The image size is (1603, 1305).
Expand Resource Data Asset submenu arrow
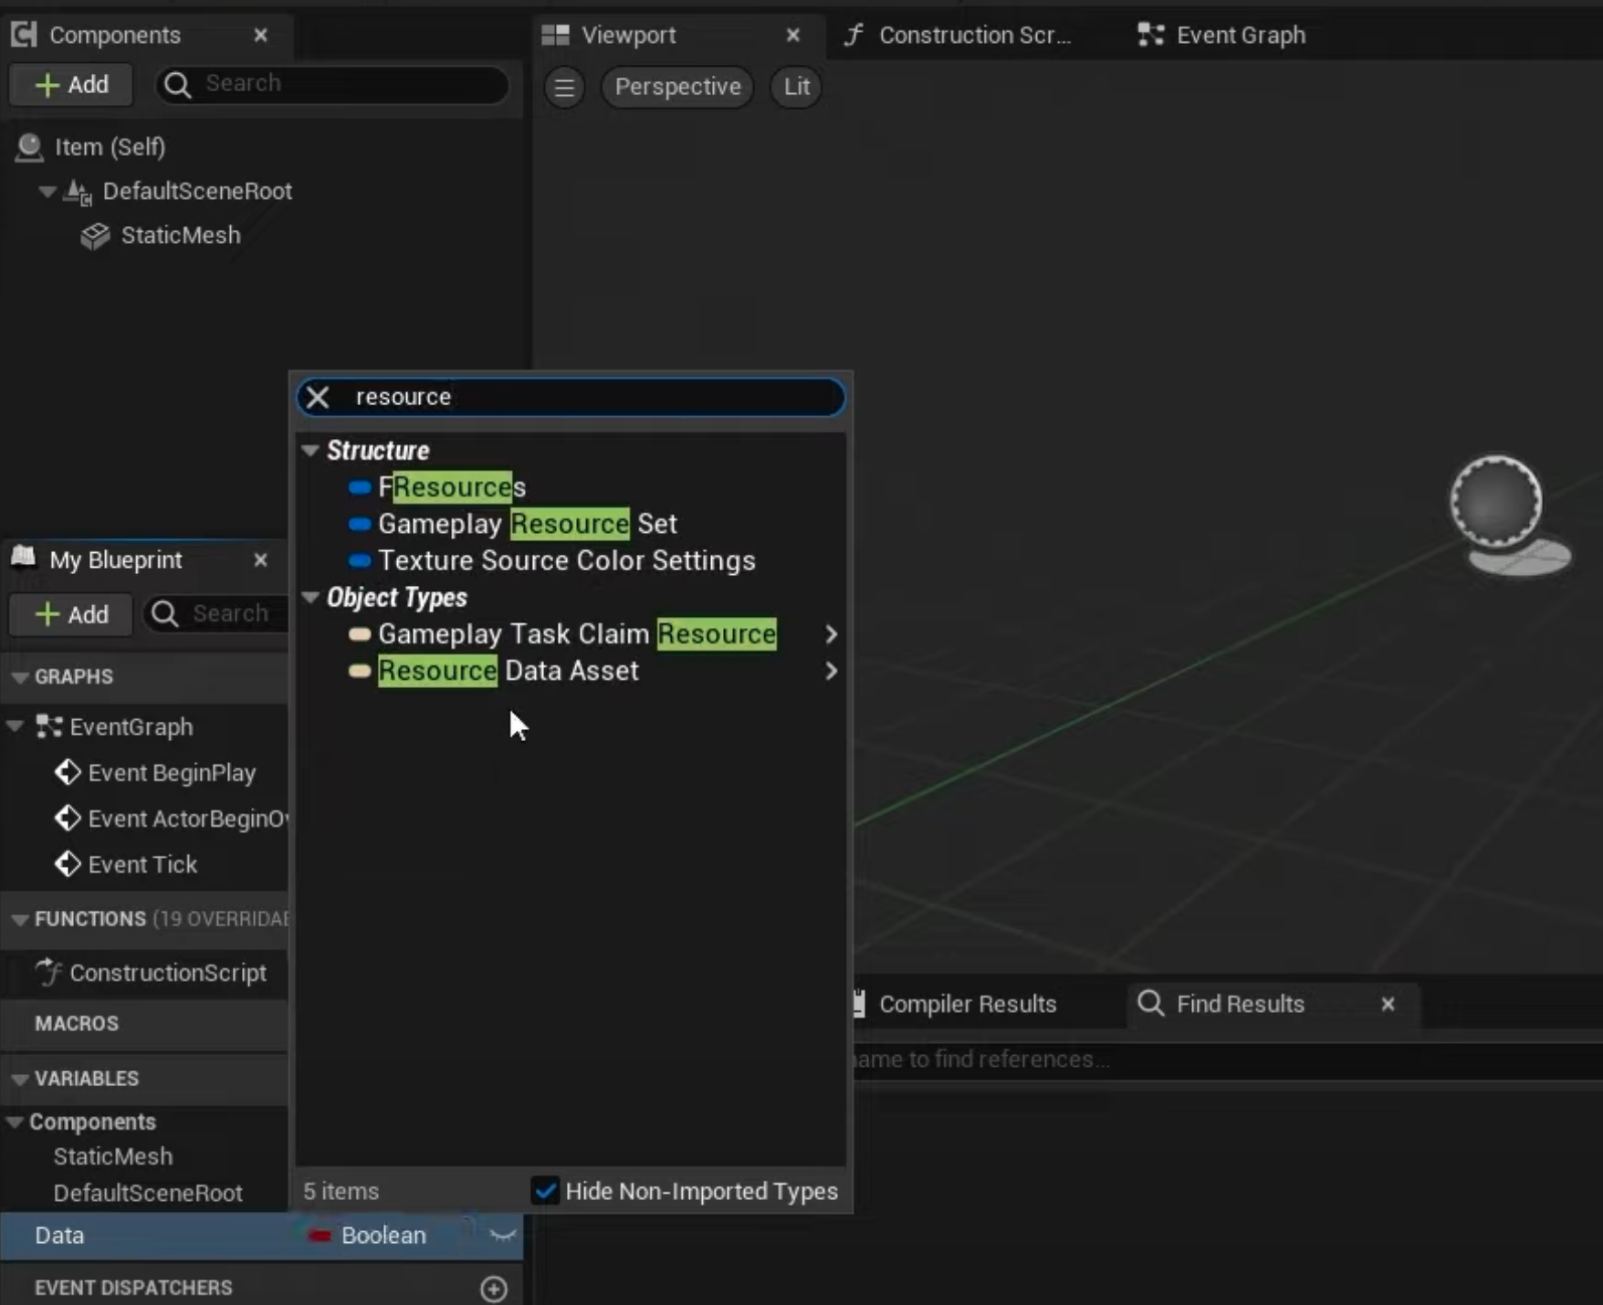click(830, 672)
